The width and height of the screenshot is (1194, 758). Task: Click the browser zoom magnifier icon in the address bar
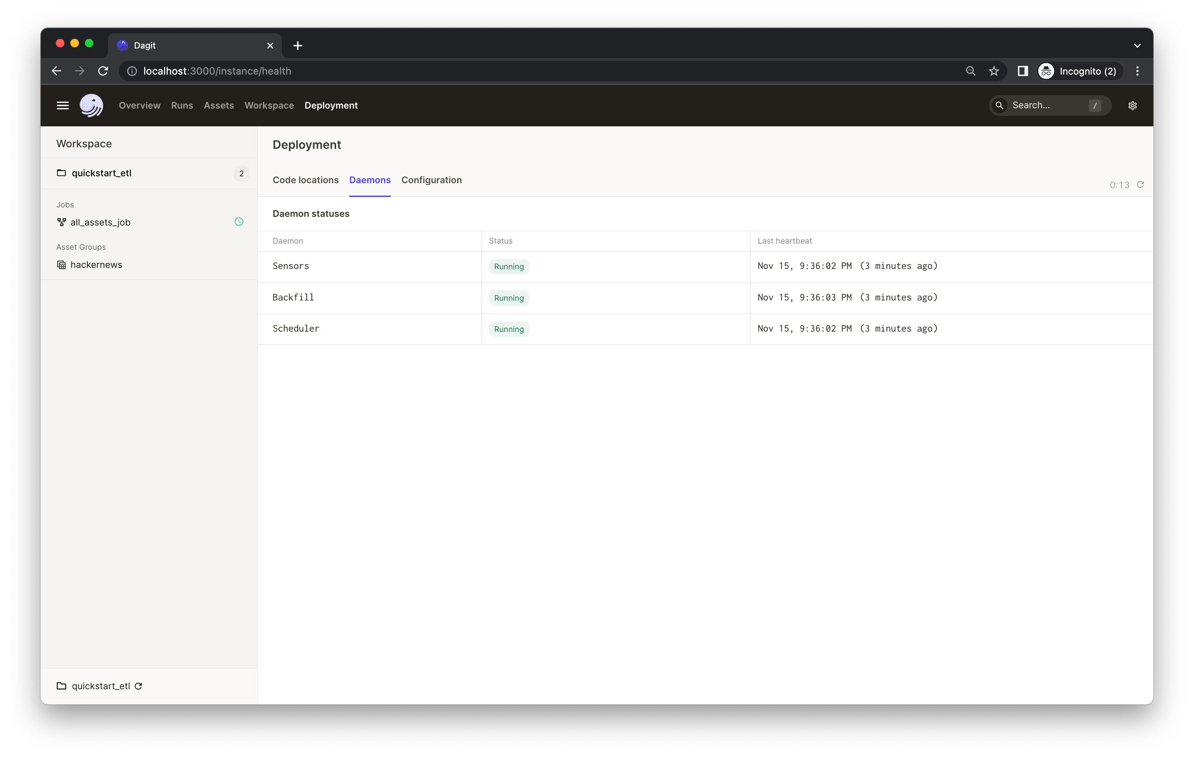pos(970,71)
